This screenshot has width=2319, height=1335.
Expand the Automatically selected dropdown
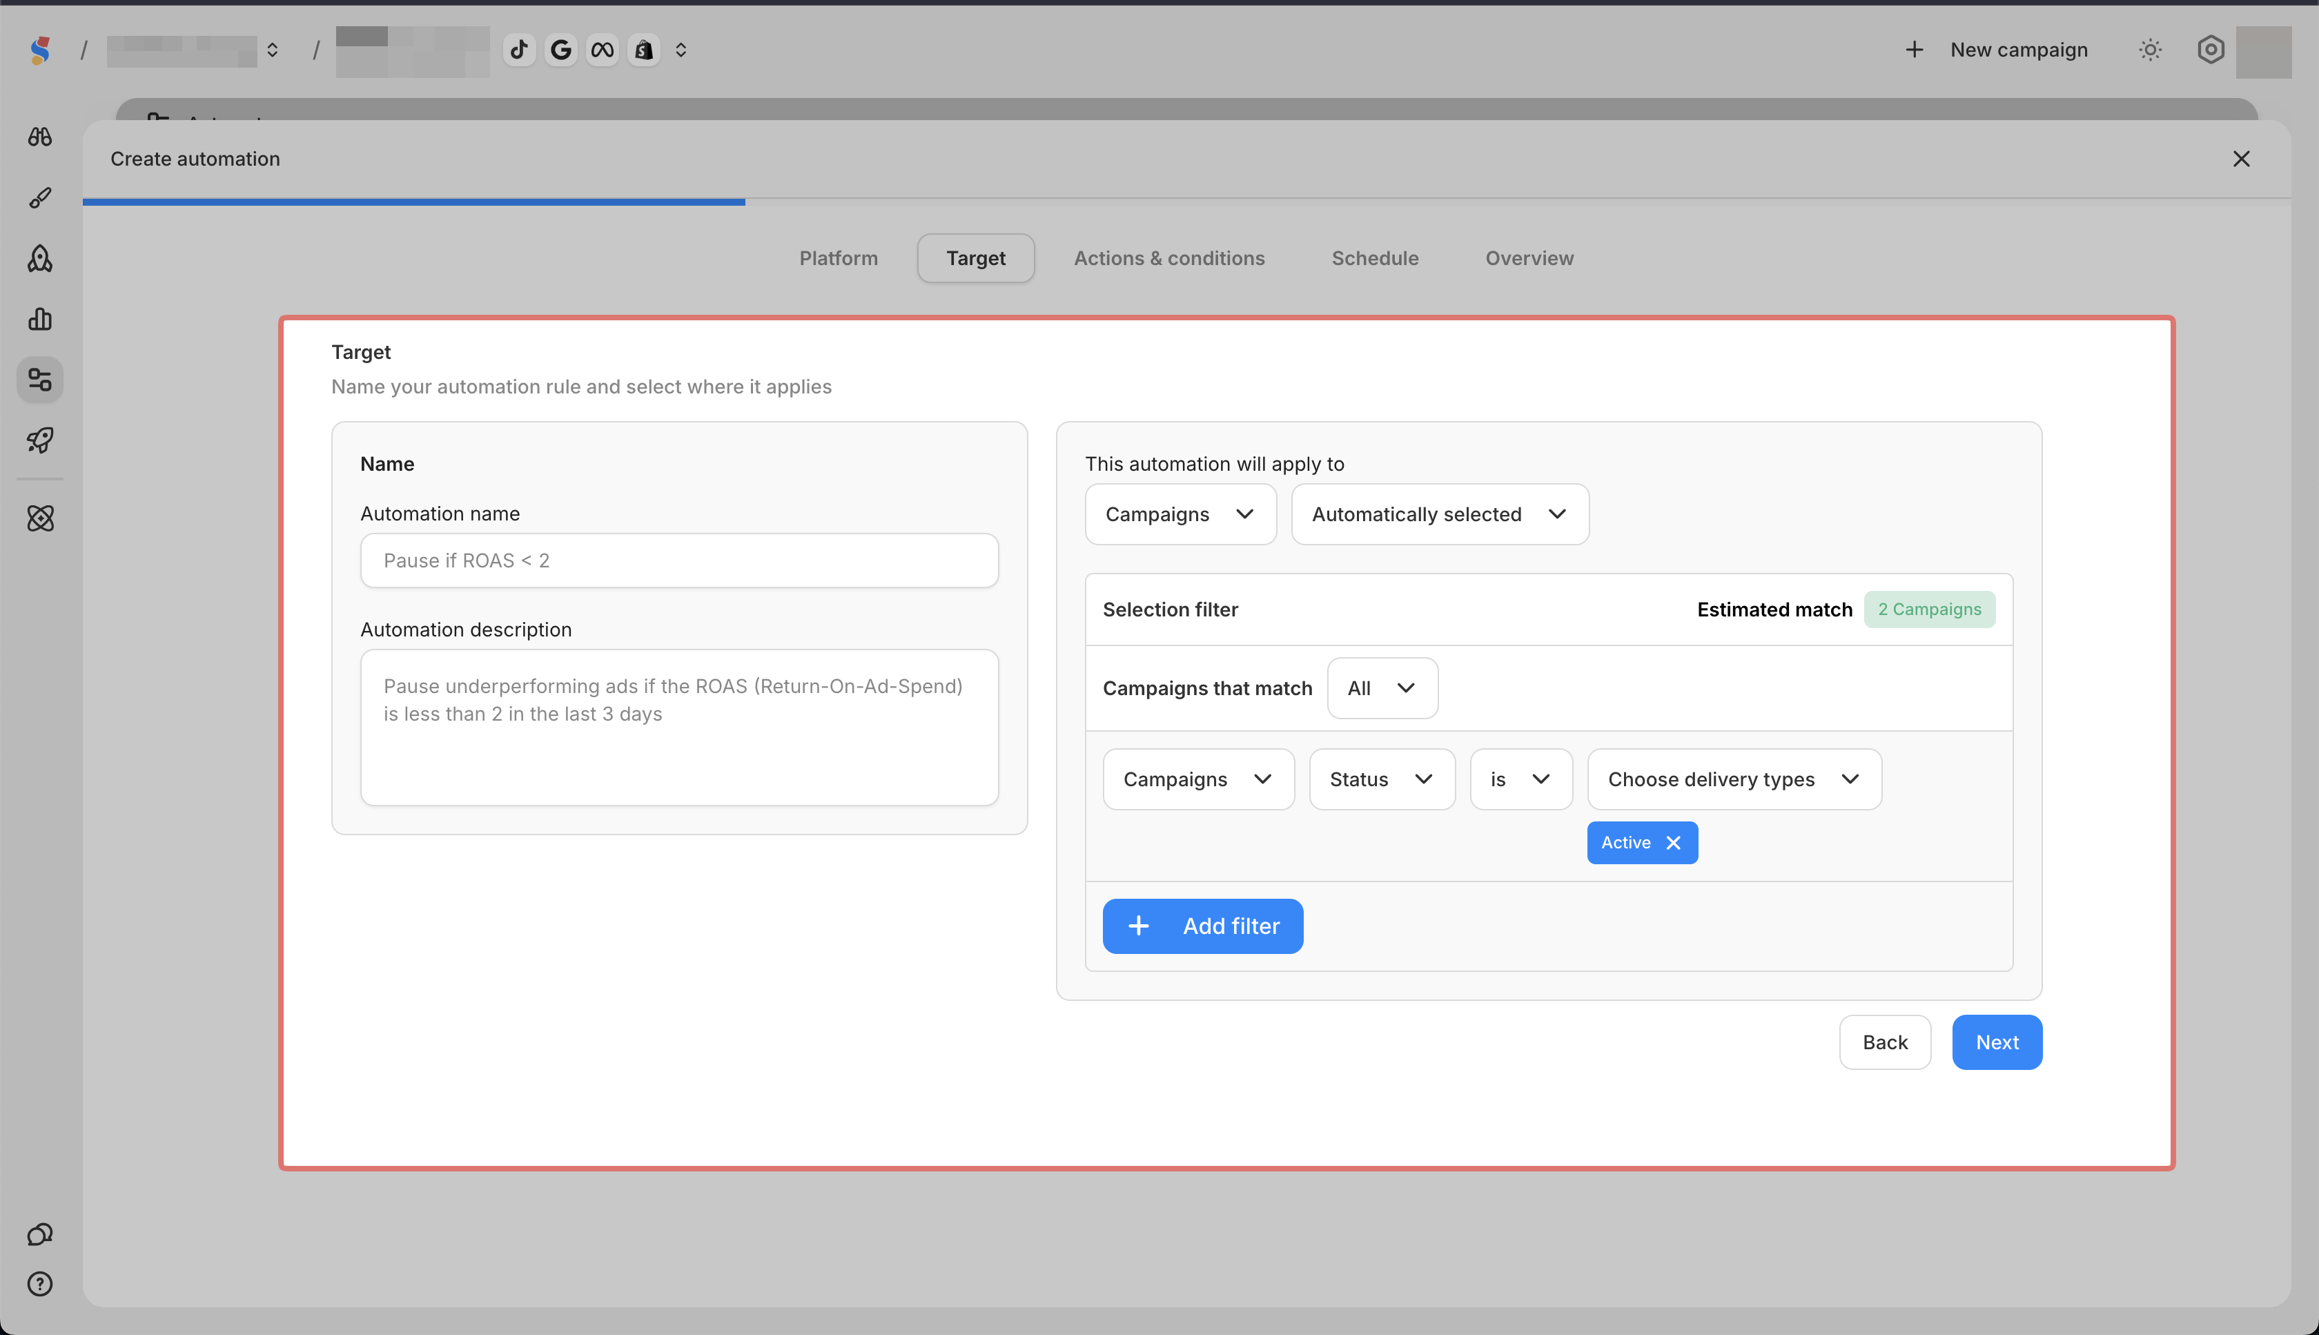(1439, 514)
